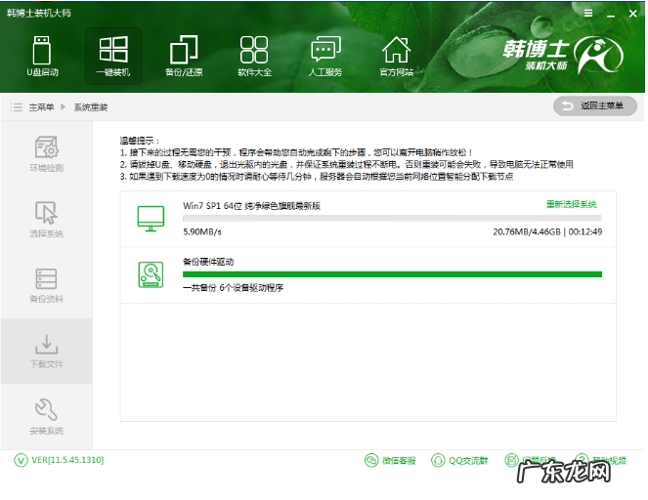Image resolution: width=648 pixels, height=500 pixels.
Task: Click the hard disk icon for 备份硬件驱动
Action: click(151, 274)
